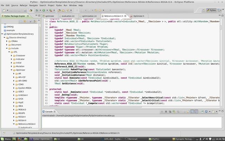Select the MOEA-D folder
Screen dimensions: 225x141
pos(22,110)
